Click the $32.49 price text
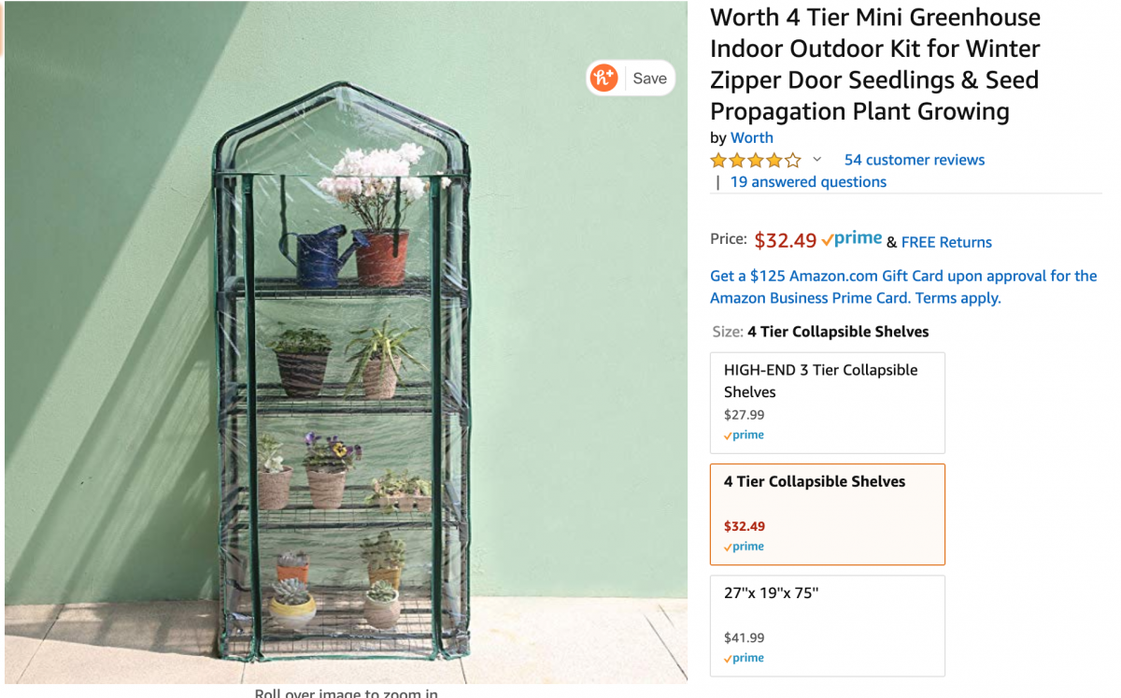1121x698 pixels. coord(785,240)
